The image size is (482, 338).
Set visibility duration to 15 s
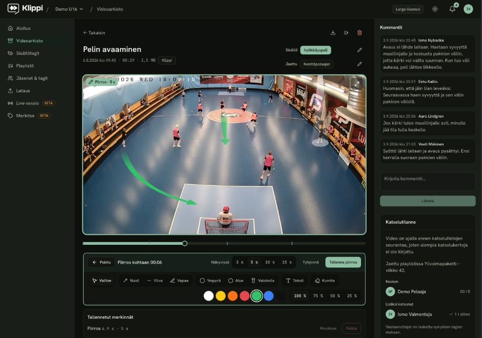click(x=287, y=262)
